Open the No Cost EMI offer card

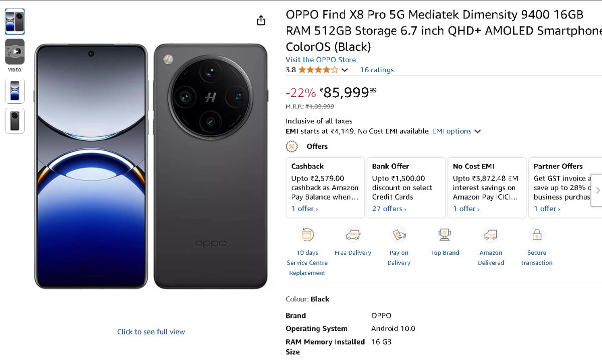coord(486,187)
